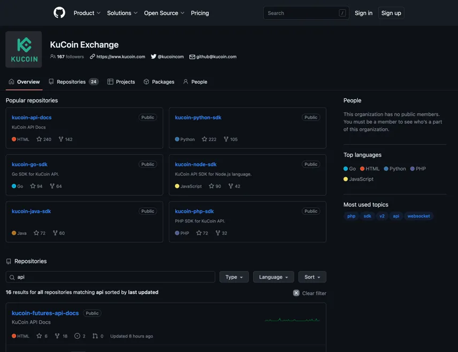Click the fork icon on kucoin-php-sdk
Image resolution: width=458 pixels, height=352 pixels.
tap(218, 233)
